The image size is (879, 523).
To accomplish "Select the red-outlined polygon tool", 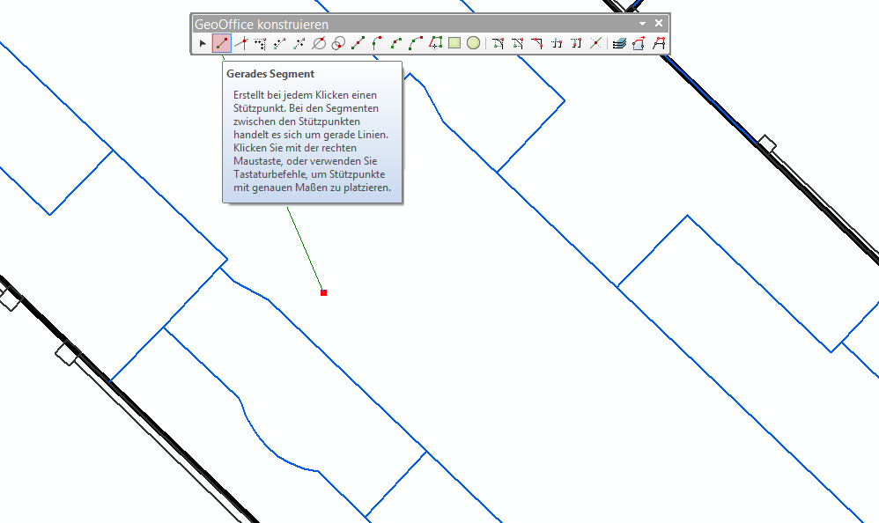I will (x=435, y=42).
